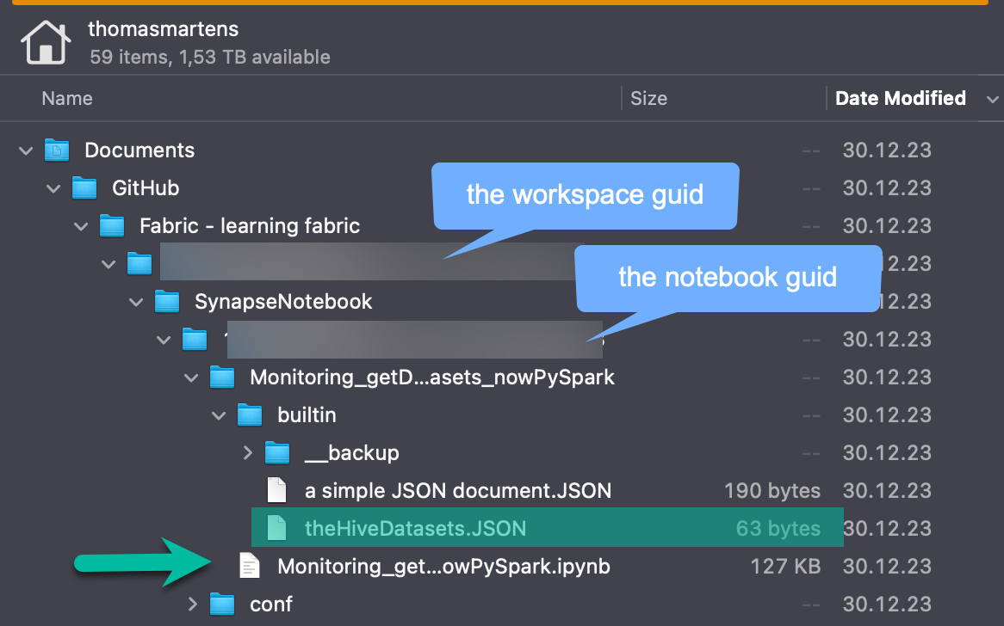Sort files by the Size column
This screenshot has height=626, width=1004.
click(648, 98)
